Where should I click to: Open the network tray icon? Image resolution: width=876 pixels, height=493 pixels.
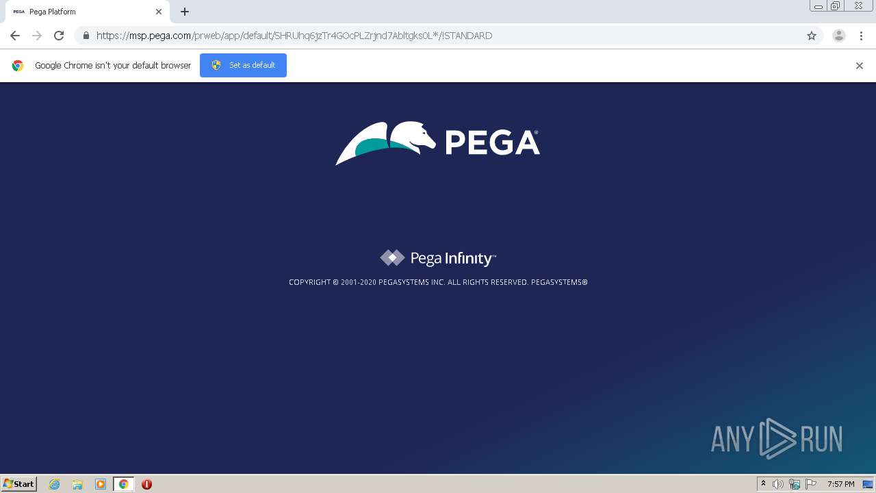coord(795,484)
